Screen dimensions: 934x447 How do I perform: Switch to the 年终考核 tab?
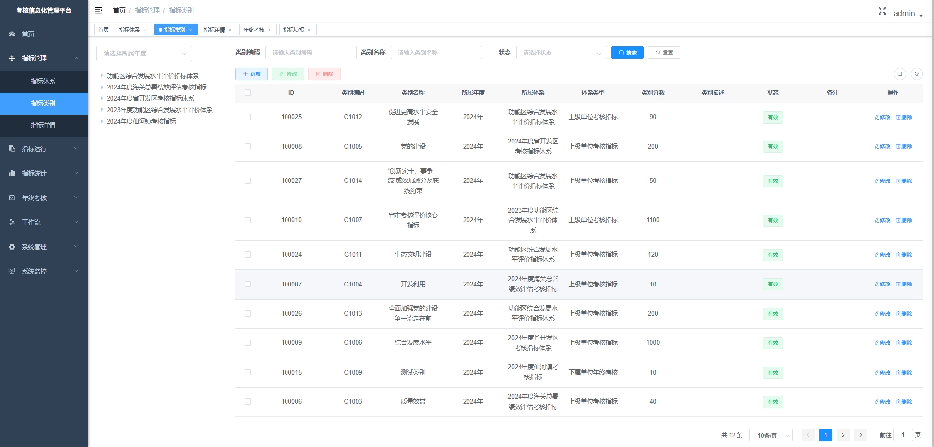pos(254,30)
